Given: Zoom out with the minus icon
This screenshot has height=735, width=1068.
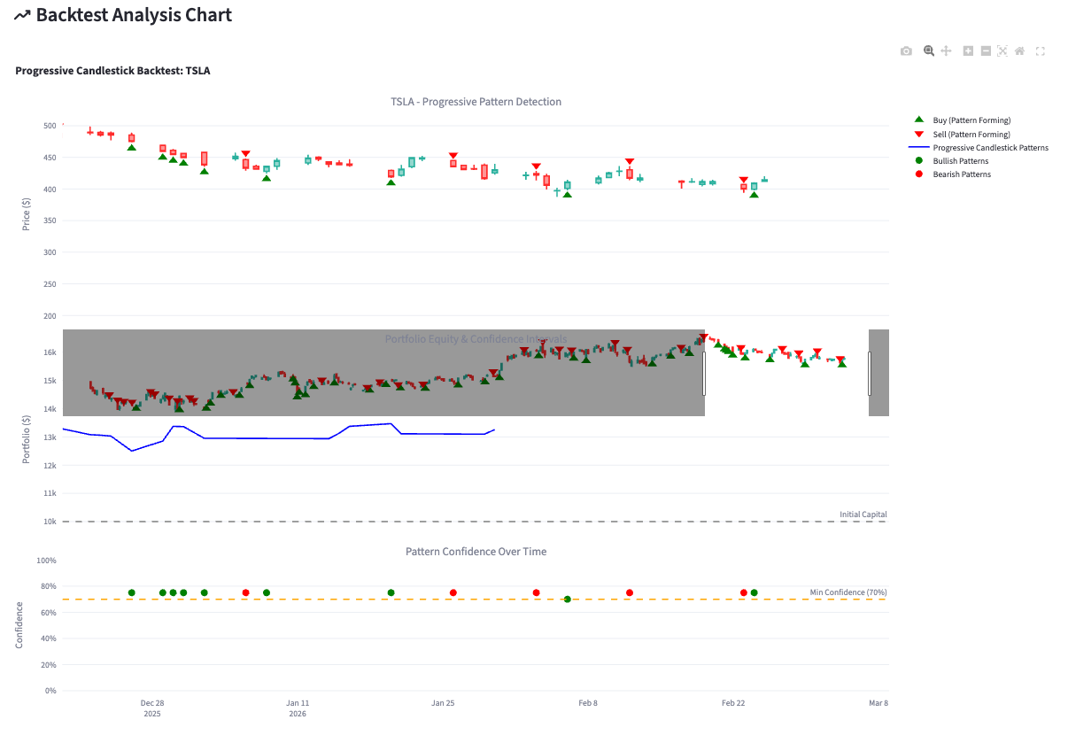Looking at the screenshot, I should tap(985, 50).
